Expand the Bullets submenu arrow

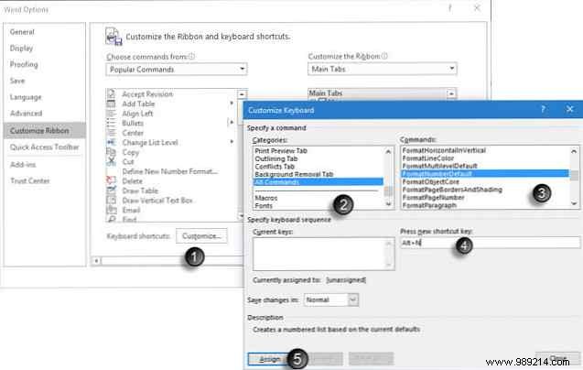[232, 123]
